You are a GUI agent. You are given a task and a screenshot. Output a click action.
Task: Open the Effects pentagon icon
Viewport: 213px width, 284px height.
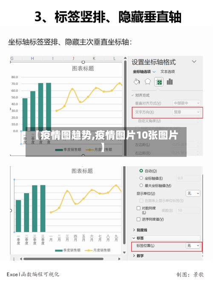point(147,82)
